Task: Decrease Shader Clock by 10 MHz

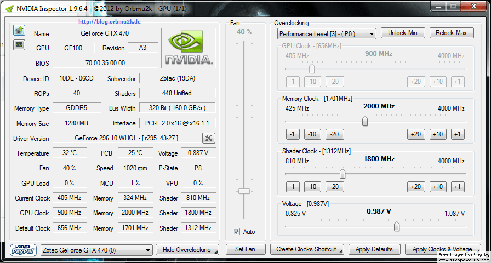Action: pyautogui.click(x=312, y=187)
